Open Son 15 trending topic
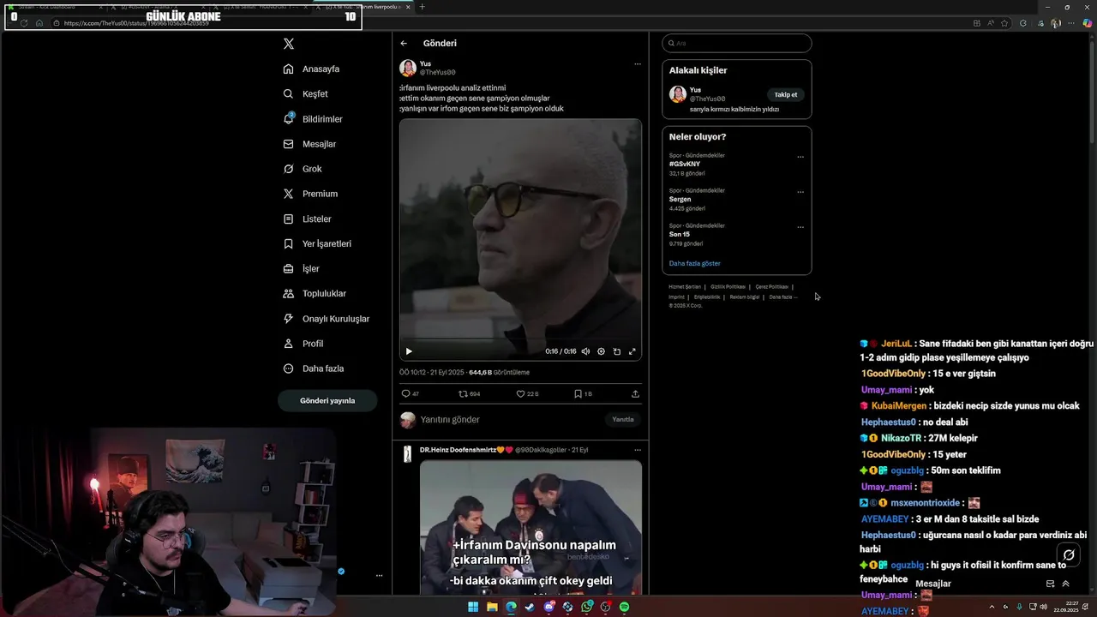 (680, 234)
